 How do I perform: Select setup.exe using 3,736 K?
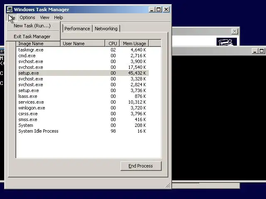tap(83, 90)
